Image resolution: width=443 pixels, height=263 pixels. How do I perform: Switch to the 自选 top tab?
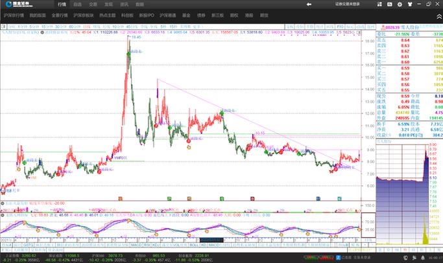pyautogui.click(x=77, y=5)
